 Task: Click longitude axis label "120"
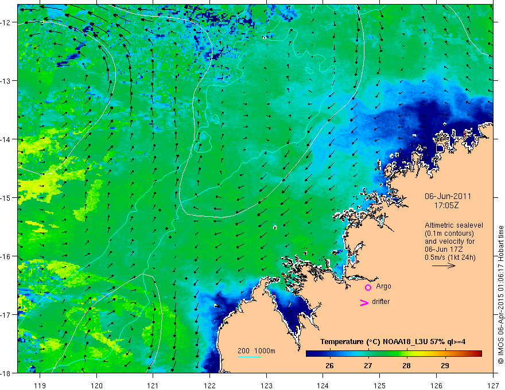click(96, 385)
